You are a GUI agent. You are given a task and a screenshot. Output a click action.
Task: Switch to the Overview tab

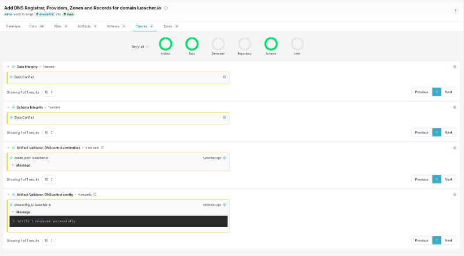[x=13, y=26]
